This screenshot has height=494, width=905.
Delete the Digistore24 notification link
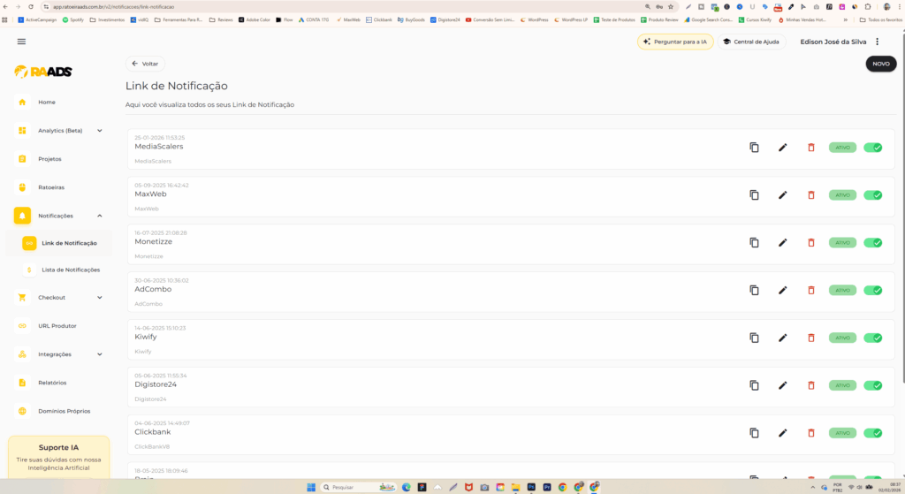point(811,385)
